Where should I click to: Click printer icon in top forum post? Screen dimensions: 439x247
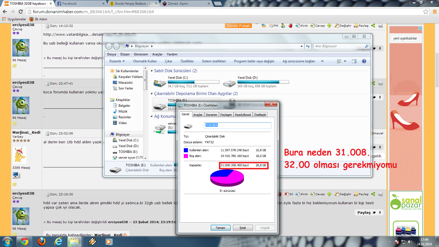(x=381, y=26)
